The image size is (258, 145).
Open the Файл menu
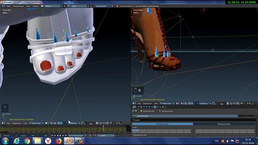click(9, 6)
